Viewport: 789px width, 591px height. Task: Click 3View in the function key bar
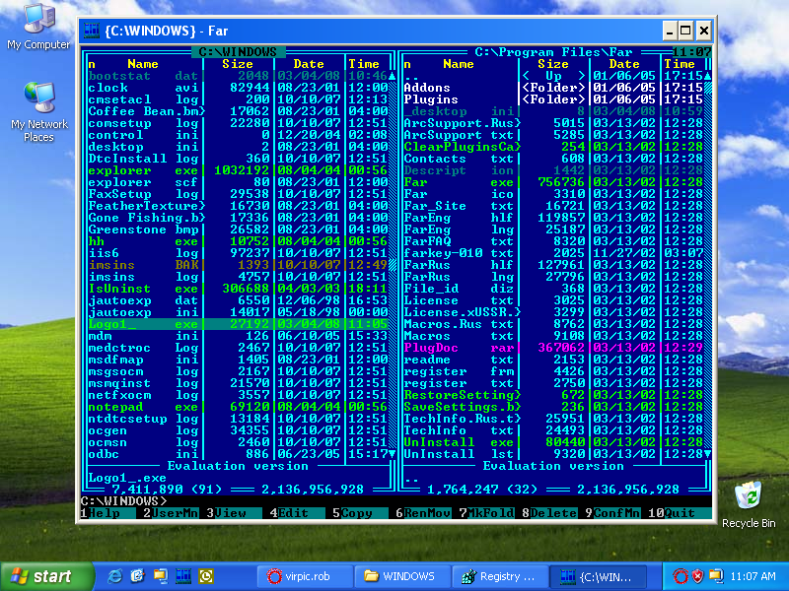point(235,513)
